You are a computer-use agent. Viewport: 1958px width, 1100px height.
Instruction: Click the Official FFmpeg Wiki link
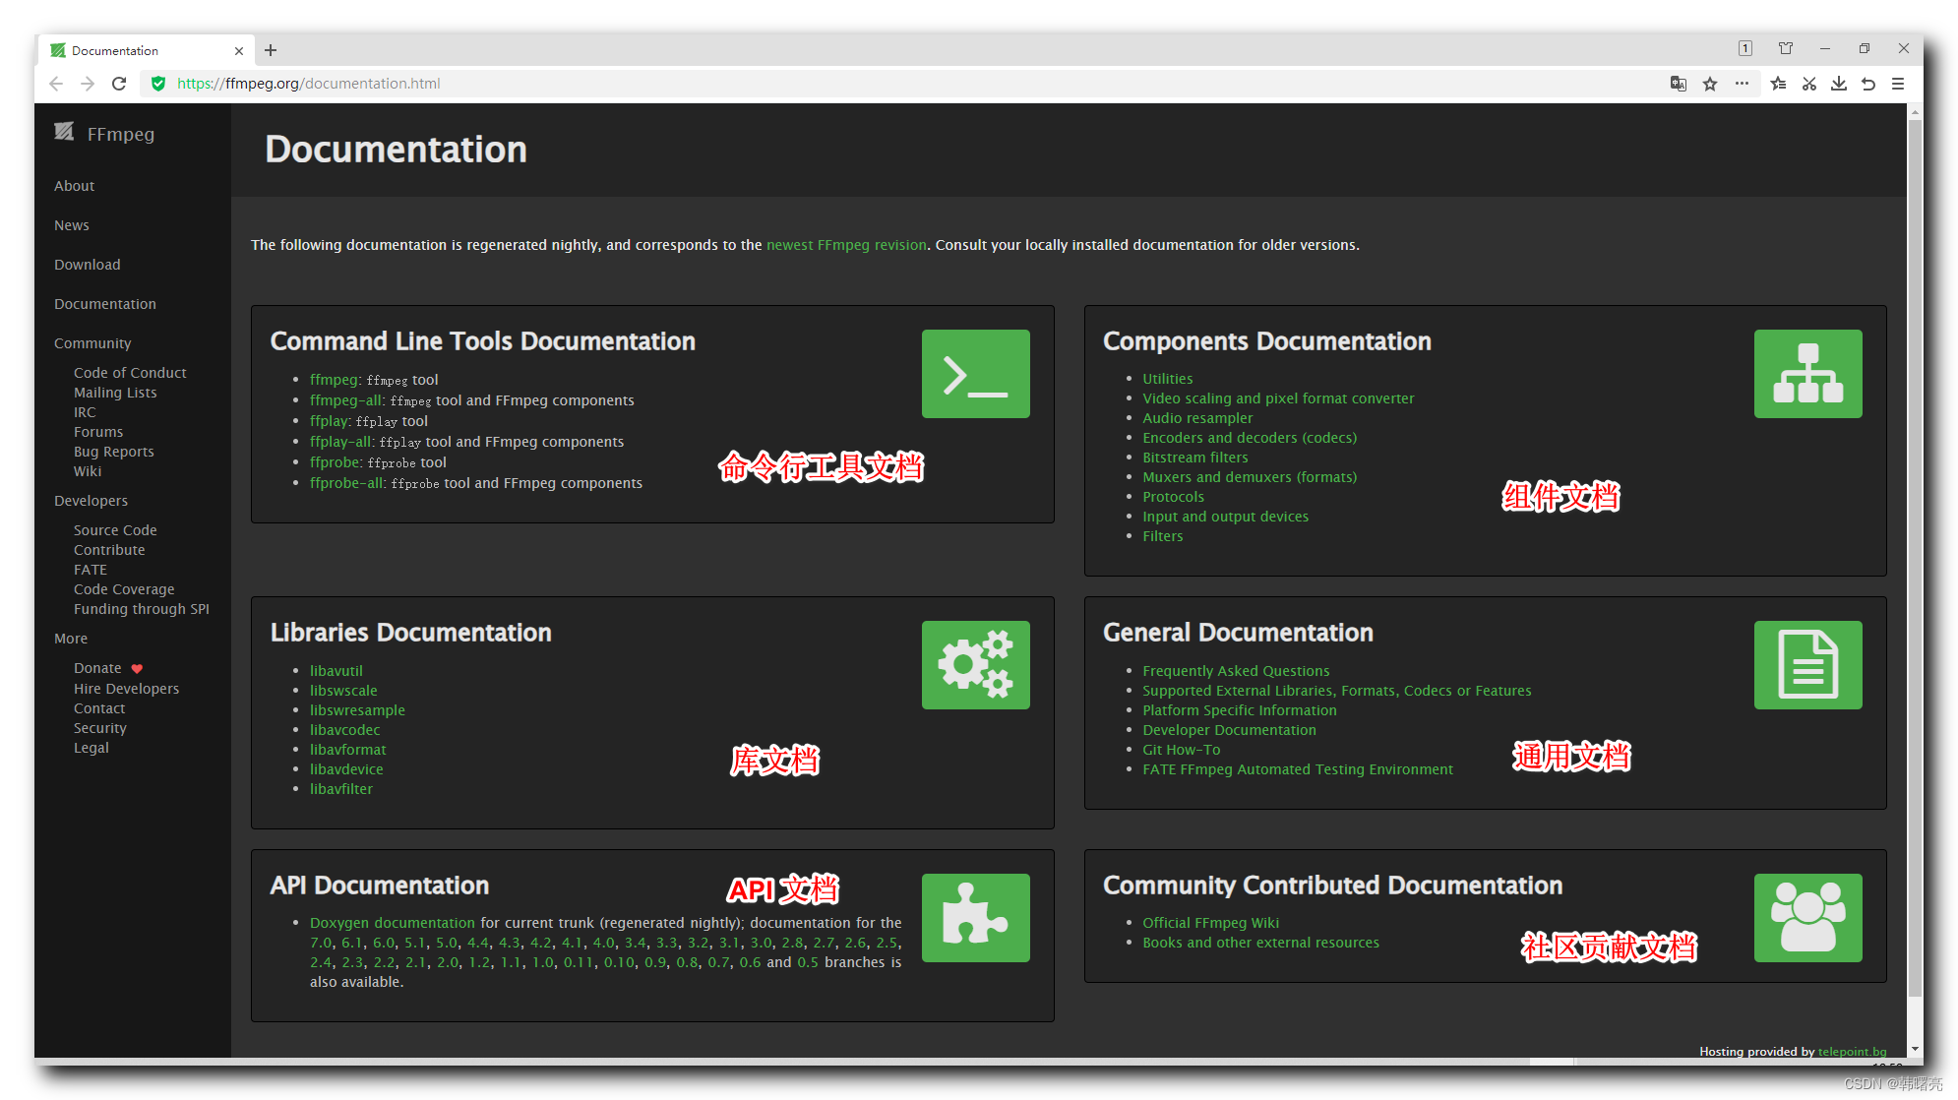[x=1207, y=923]
